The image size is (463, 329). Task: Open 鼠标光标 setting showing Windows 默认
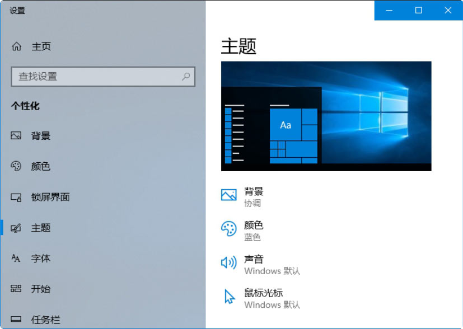[272, 299]
